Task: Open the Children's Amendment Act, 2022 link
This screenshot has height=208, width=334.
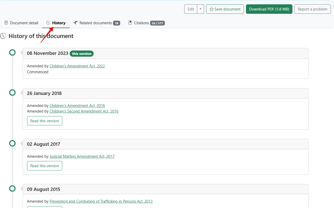Action: tap(77, 66)
